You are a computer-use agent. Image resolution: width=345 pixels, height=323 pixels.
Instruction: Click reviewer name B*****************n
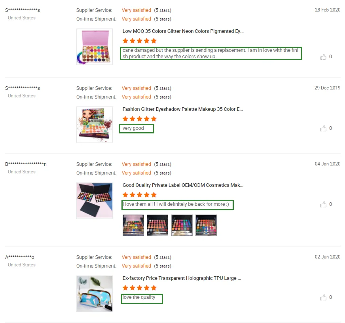[x=26, y=164]
